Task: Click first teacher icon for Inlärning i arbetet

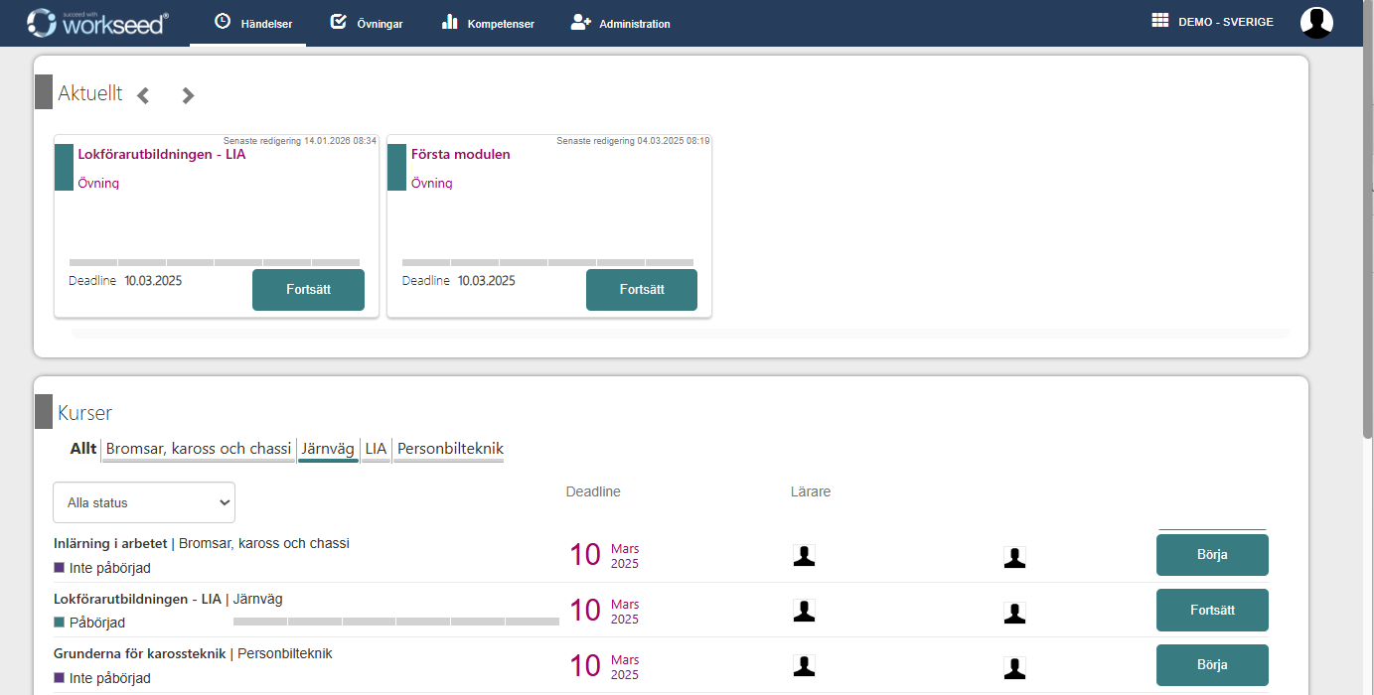Action: [x=804, y=556]
